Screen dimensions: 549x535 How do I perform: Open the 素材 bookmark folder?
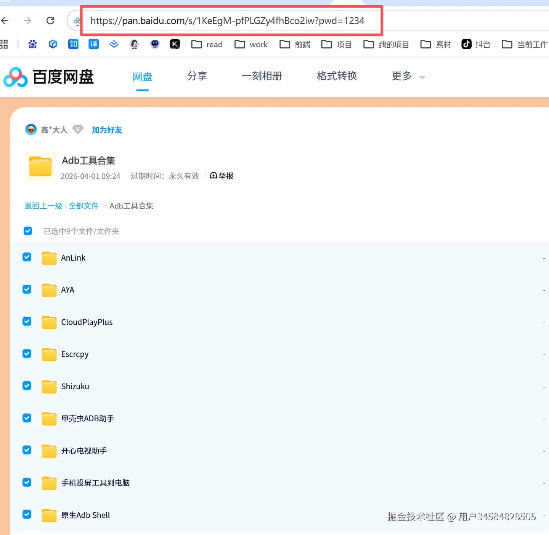(436, 45)
